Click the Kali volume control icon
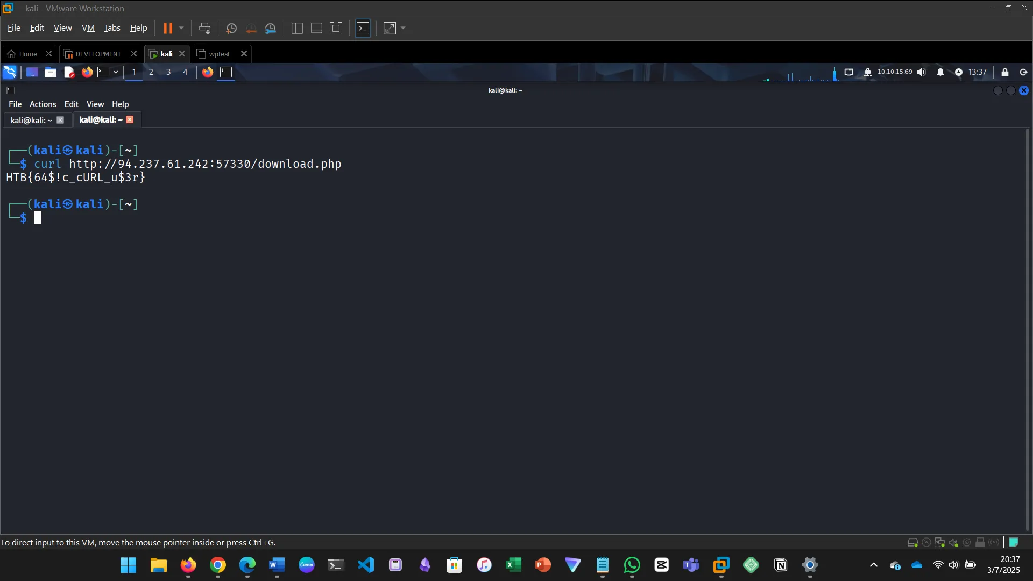The height and width of the screenshot is (581, 1033). [x=922, y=72]
